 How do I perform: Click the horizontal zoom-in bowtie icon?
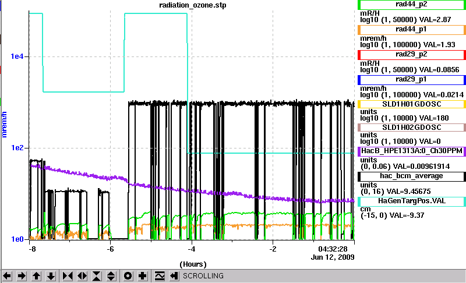(x=68, y=276)
